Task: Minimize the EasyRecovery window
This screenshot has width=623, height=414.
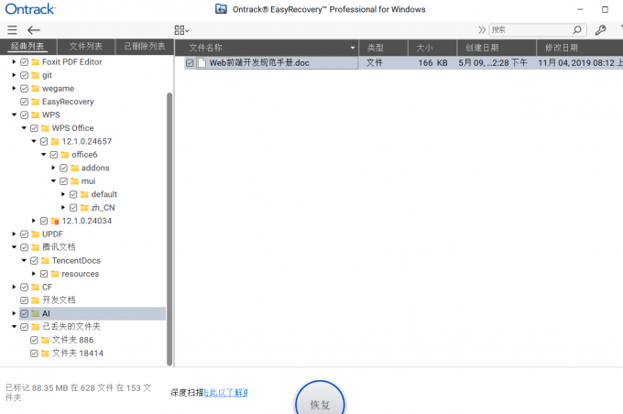Action: (580, 9)
